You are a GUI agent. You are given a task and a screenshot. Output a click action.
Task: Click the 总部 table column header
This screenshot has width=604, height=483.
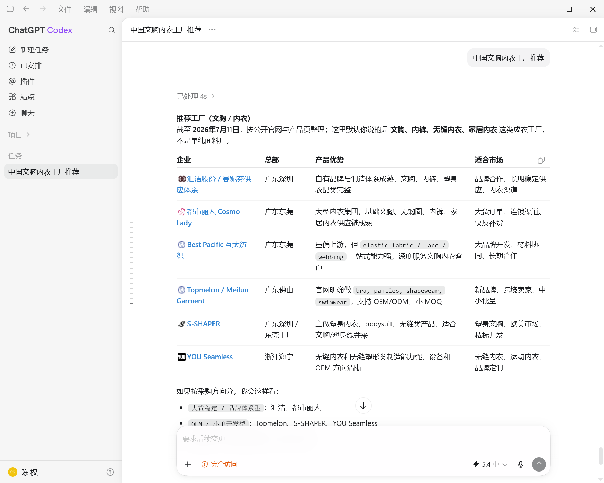[272, 160]
